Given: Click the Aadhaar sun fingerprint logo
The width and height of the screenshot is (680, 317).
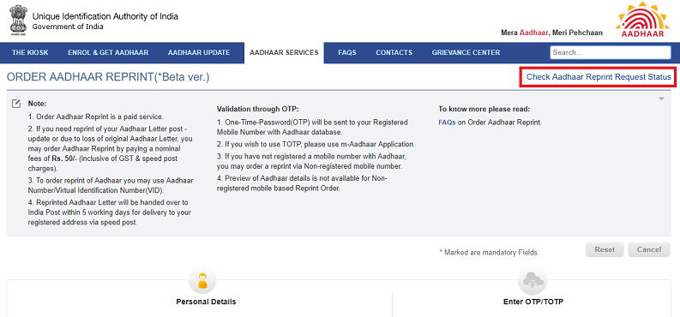Looking at the screenshot, I should coord(642,20).
